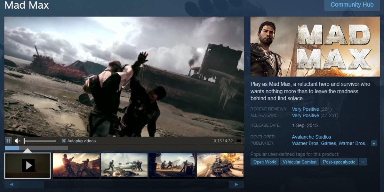Open the Warner Bros. Games publisher link
The width and height of the screenshot is (384, 192).
tap(314, 143)
